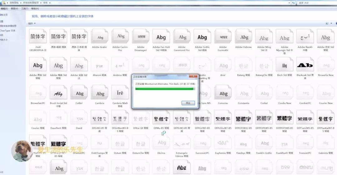The height and width of the screenshot is (175, 337).
Task: Click the stop button in install dialog
Action: click(x=188, y=103)
